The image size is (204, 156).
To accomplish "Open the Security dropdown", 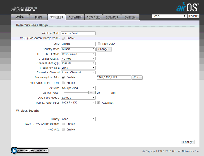I will click(78, 119).
